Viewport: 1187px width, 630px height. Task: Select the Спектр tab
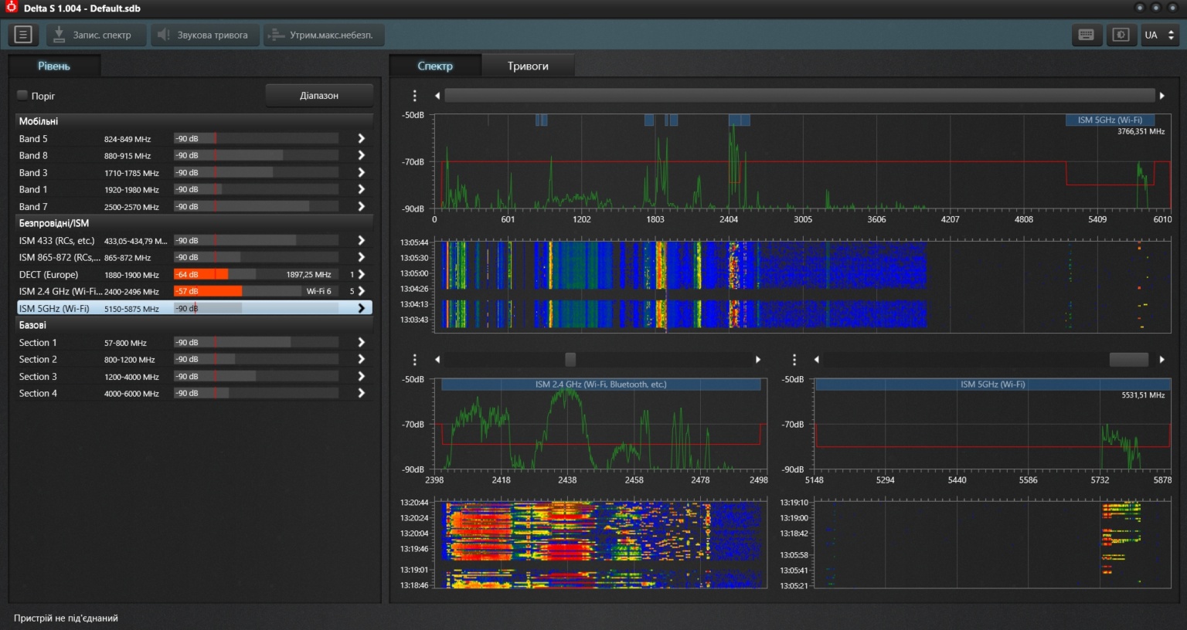435,66
